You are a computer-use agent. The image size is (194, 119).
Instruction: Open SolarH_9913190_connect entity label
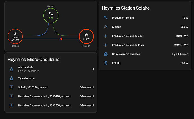33,87
